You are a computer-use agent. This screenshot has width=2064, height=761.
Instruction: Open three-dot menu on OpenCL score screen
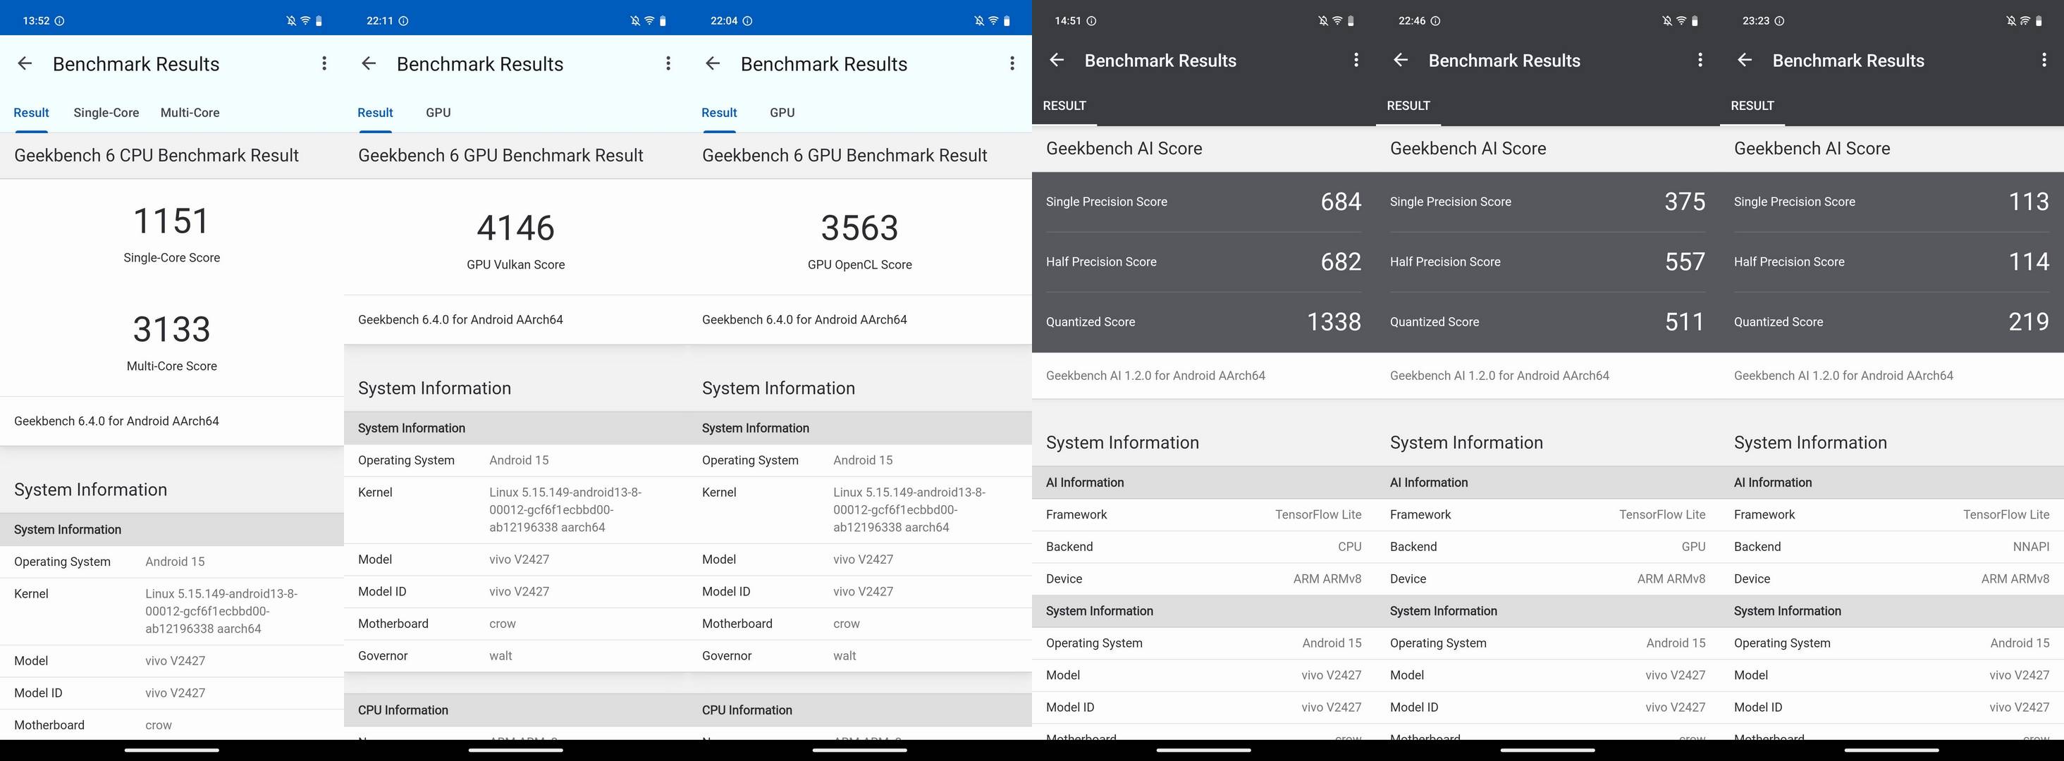pos(1012,63)
